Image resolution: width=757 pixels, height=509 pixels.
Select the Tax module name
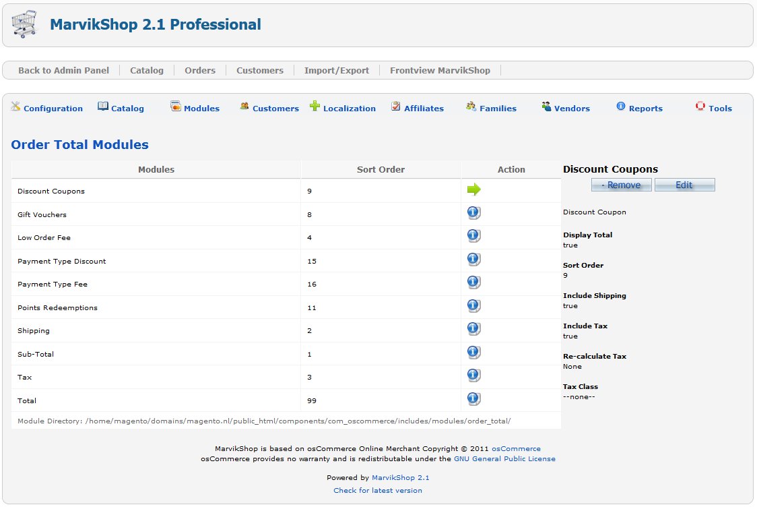[x=25, y=378]
